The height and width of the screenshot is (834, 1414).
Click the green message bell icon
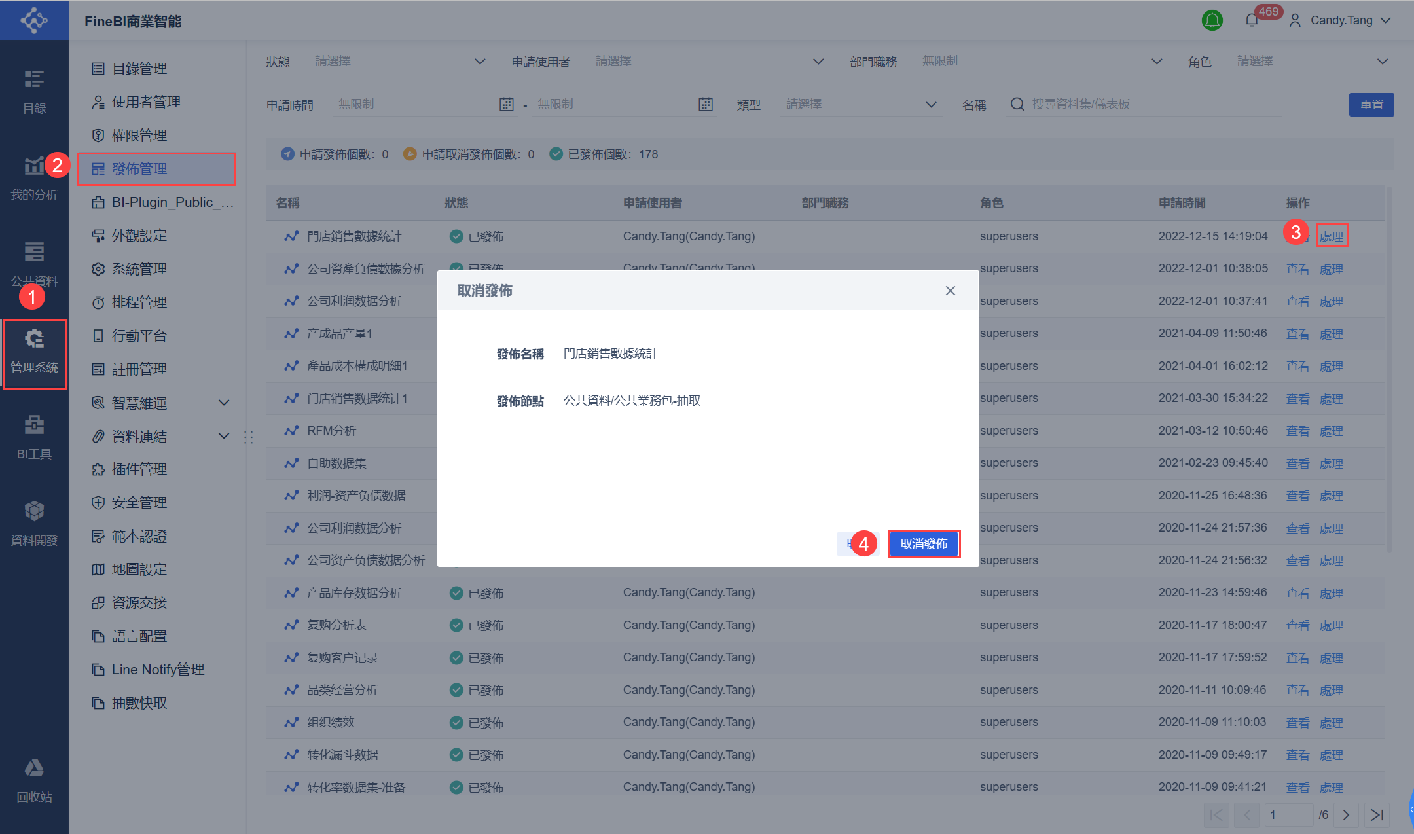(1212, 20)
